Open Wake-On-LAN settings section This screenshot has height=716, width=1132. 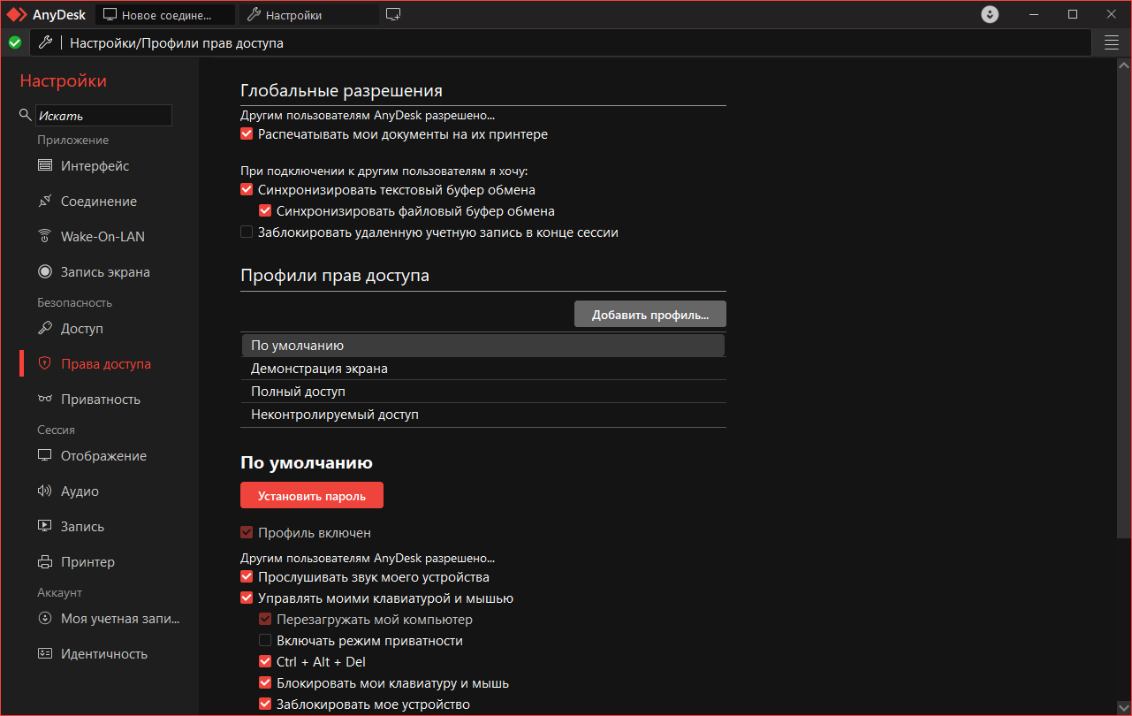[x=45, y=237]
